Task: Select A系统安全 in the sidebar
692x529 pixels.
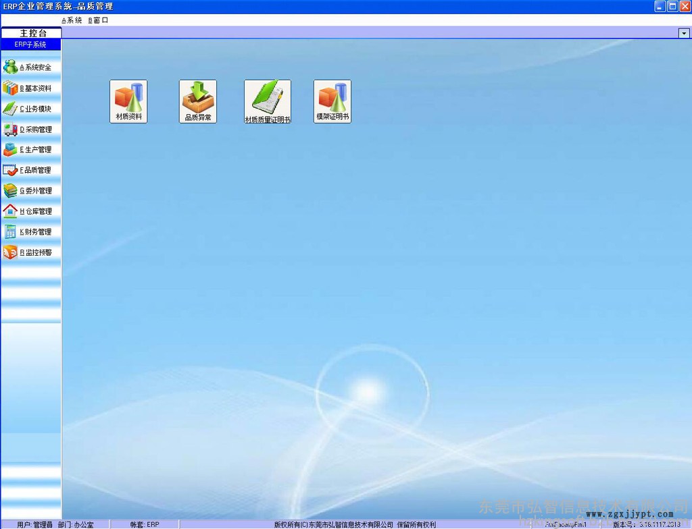Action: [x=30, y=67]
